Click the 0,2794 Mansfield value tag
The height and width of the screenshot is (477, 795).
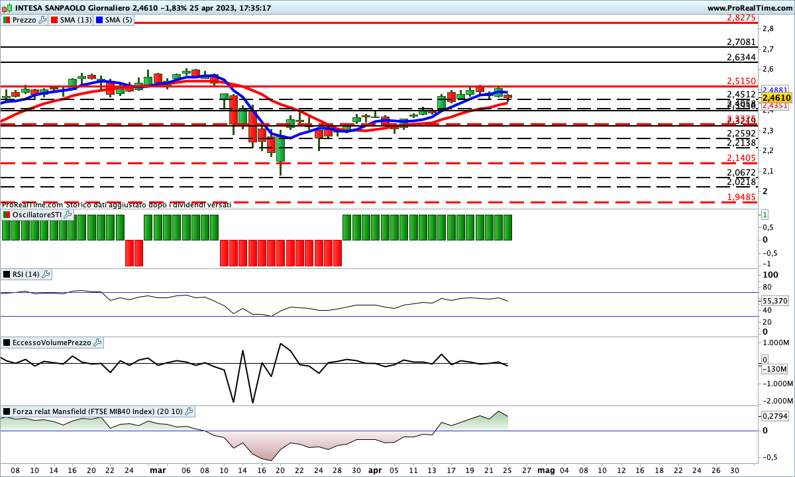coord(774,416)
